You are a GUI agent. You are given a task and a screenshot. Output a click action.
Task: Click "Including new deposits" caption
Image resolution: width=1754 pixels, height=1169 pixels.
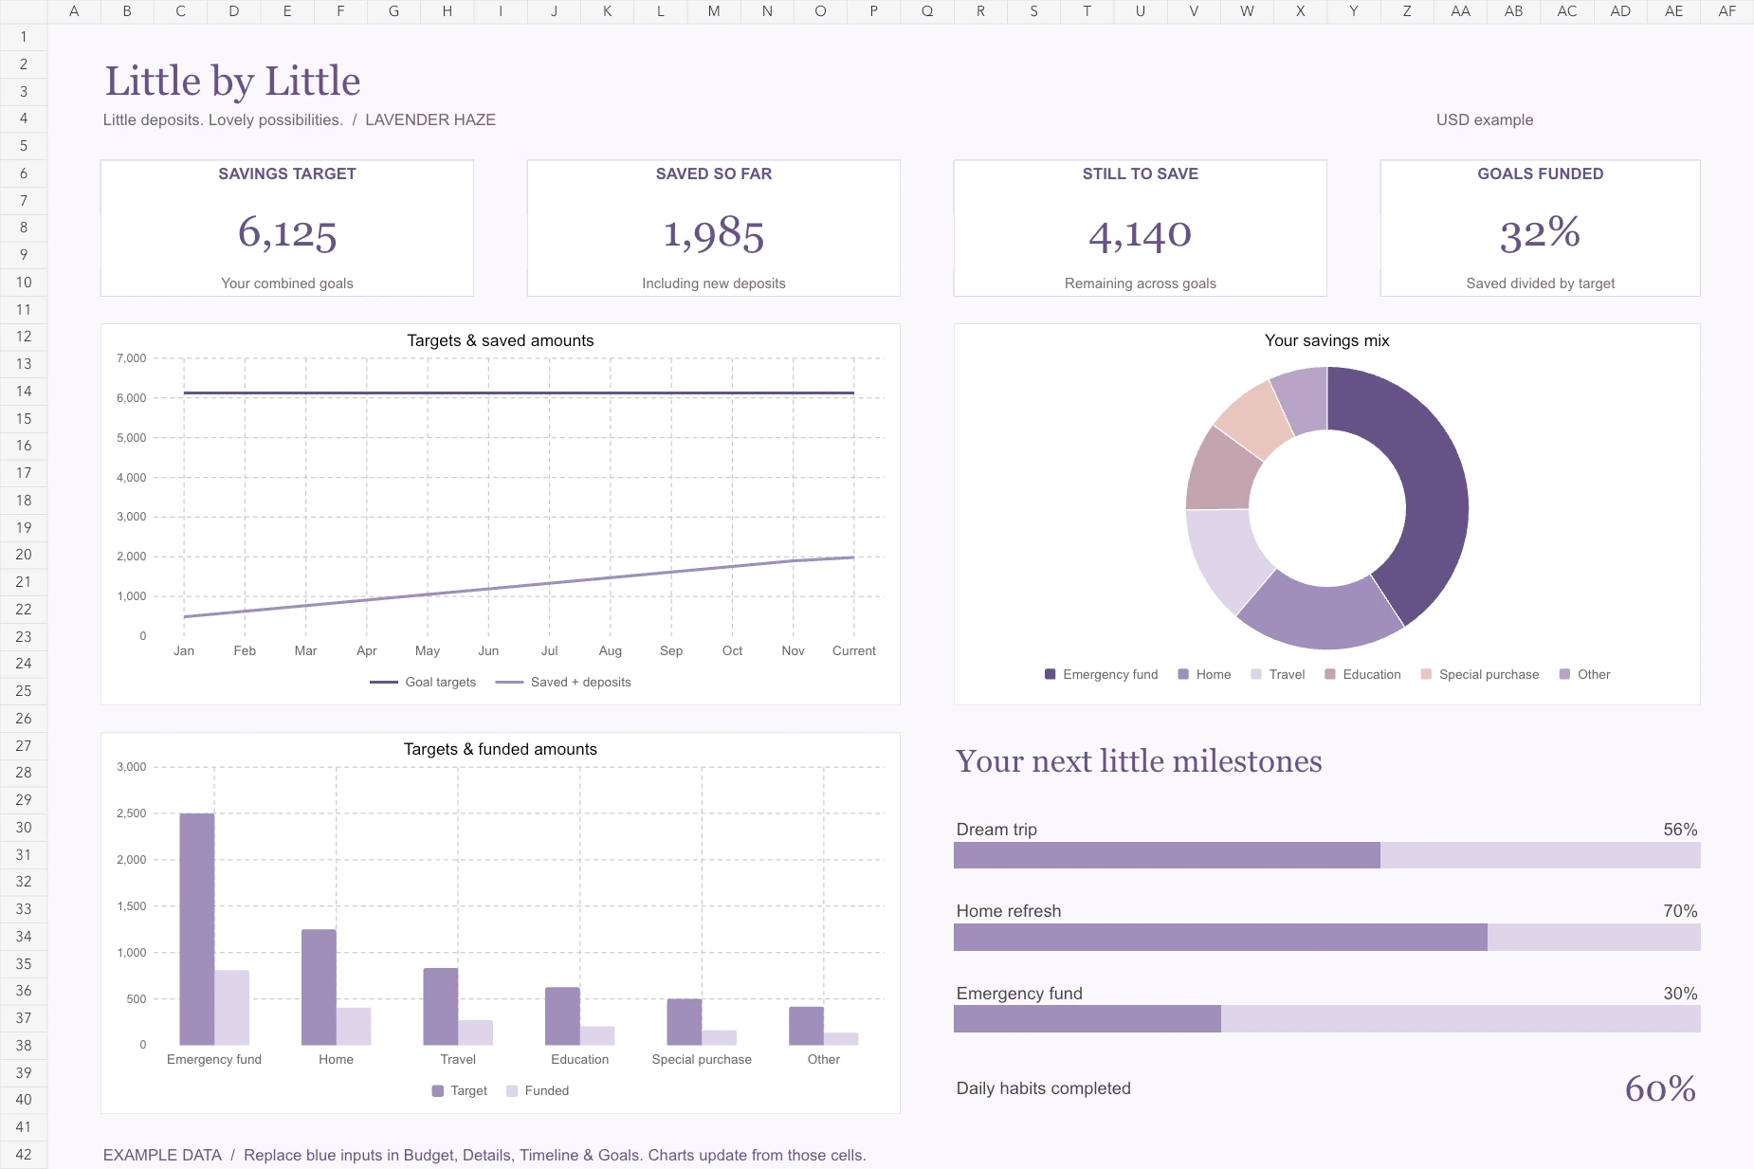pos(714,283)
